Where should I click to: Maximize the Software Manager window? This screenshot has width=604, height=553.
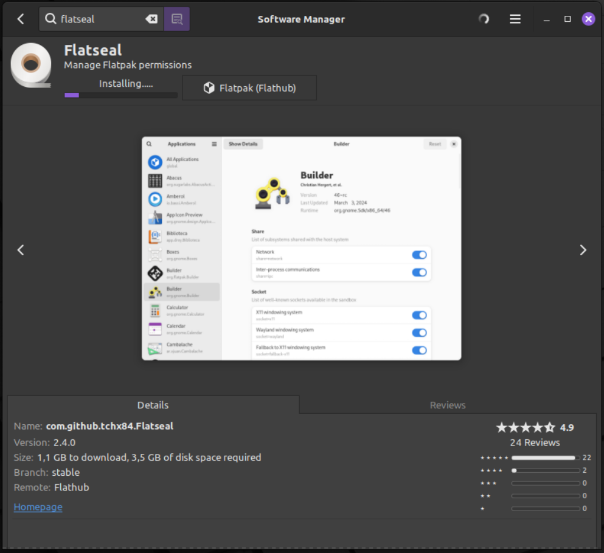[568, 19]
